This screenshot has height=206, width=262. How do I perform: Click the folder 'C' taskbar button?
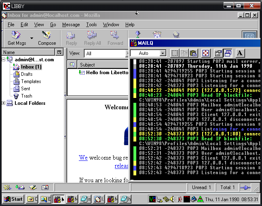(32, 199)
